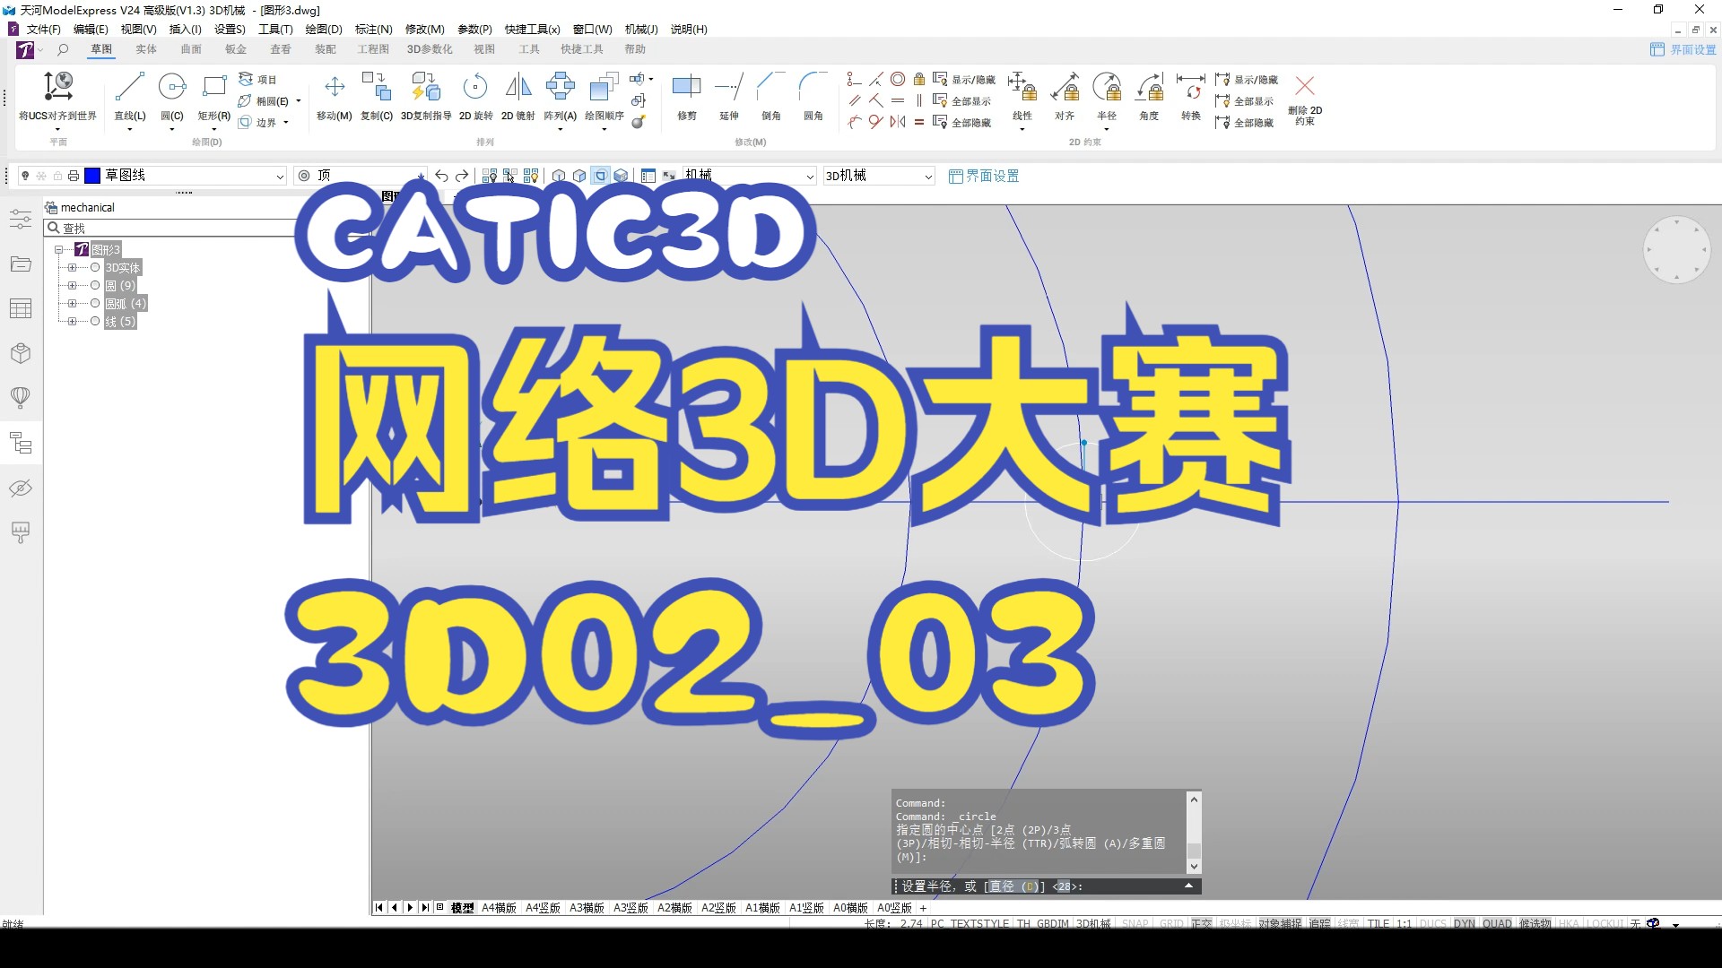Apply the equal constraint icon
This screenshot has height=968, width=1722.
[x=919, y=122]
